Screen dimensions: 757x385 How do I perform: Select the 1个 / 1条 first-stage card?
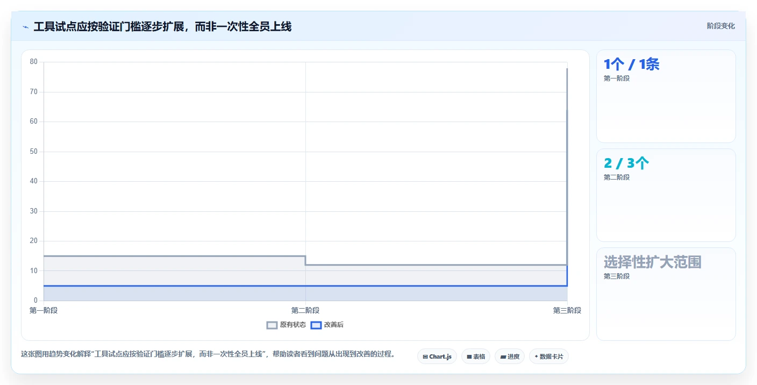pos(666,96)
